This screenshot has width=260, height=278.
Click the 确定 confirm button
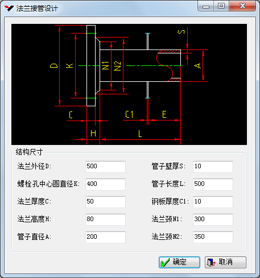(x=179, y=262)
